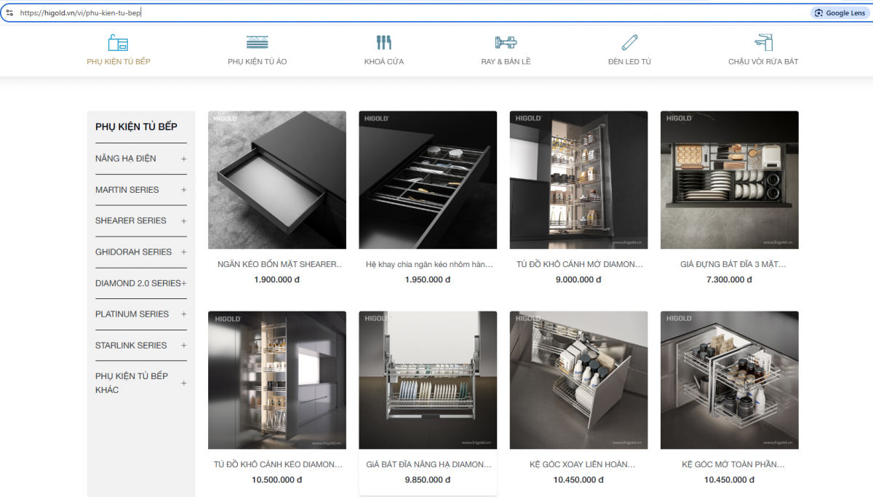The height and width of the screenshot is (497, 873).
Task: Click the 10.500.000 đ price
Action: pyautogui.click(x=277, y=480)
